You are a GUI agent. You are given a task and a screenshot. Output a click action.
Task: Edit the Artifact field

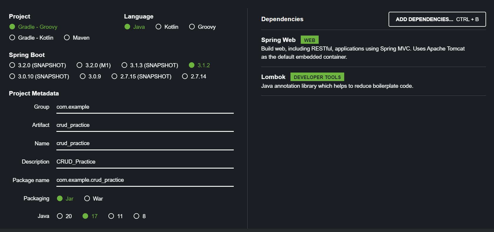point(145,125)
